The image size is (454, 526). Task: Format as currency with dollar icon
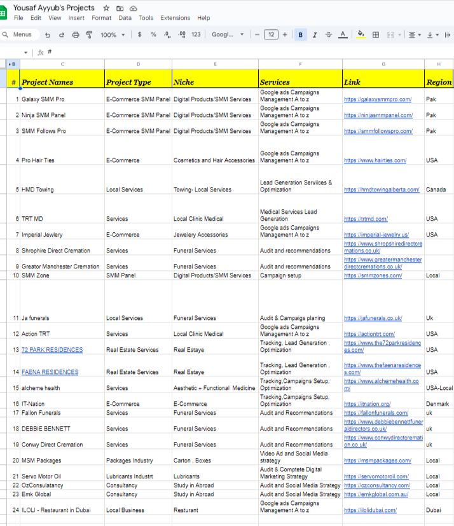tap(139, 34)
